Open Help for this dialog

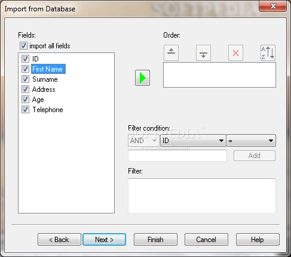(x=258, y=240)
